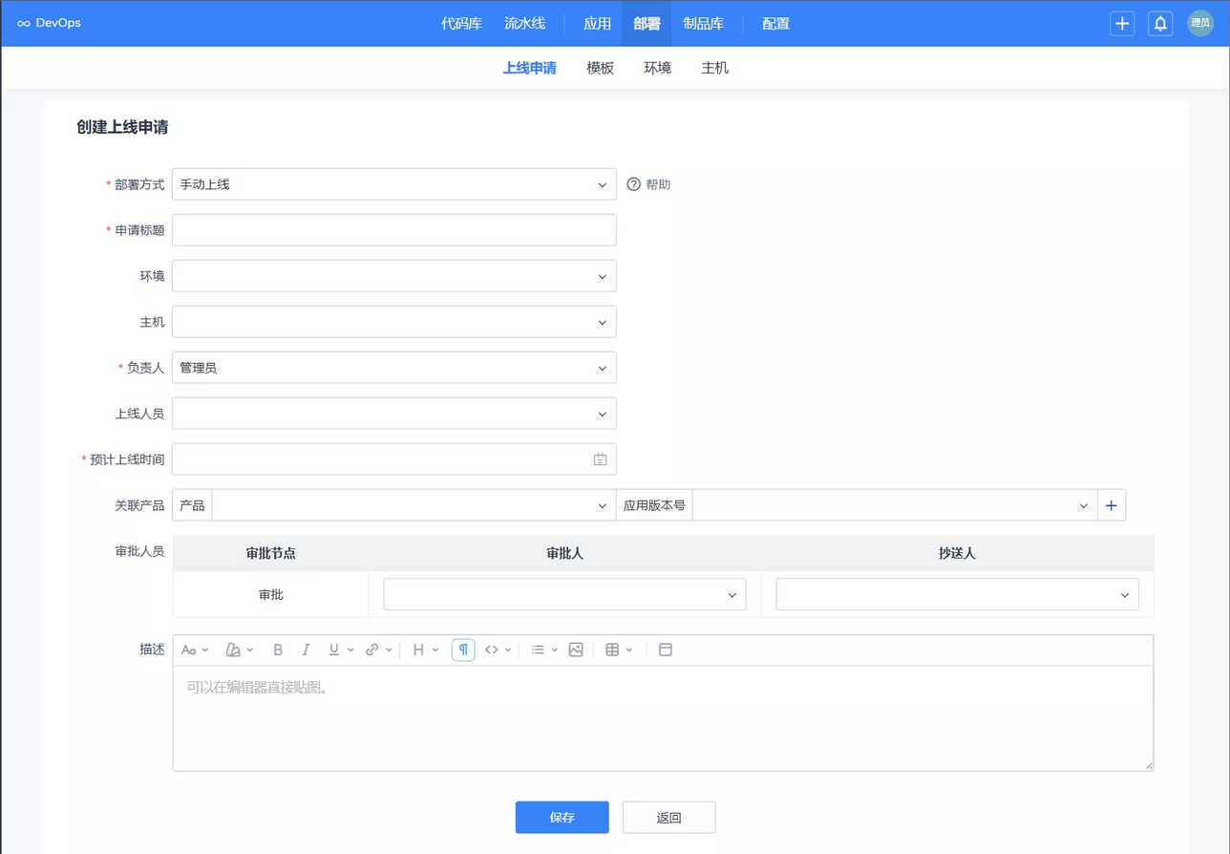Open the calendar picker for 预计上线时间

[x=600, y=459]
